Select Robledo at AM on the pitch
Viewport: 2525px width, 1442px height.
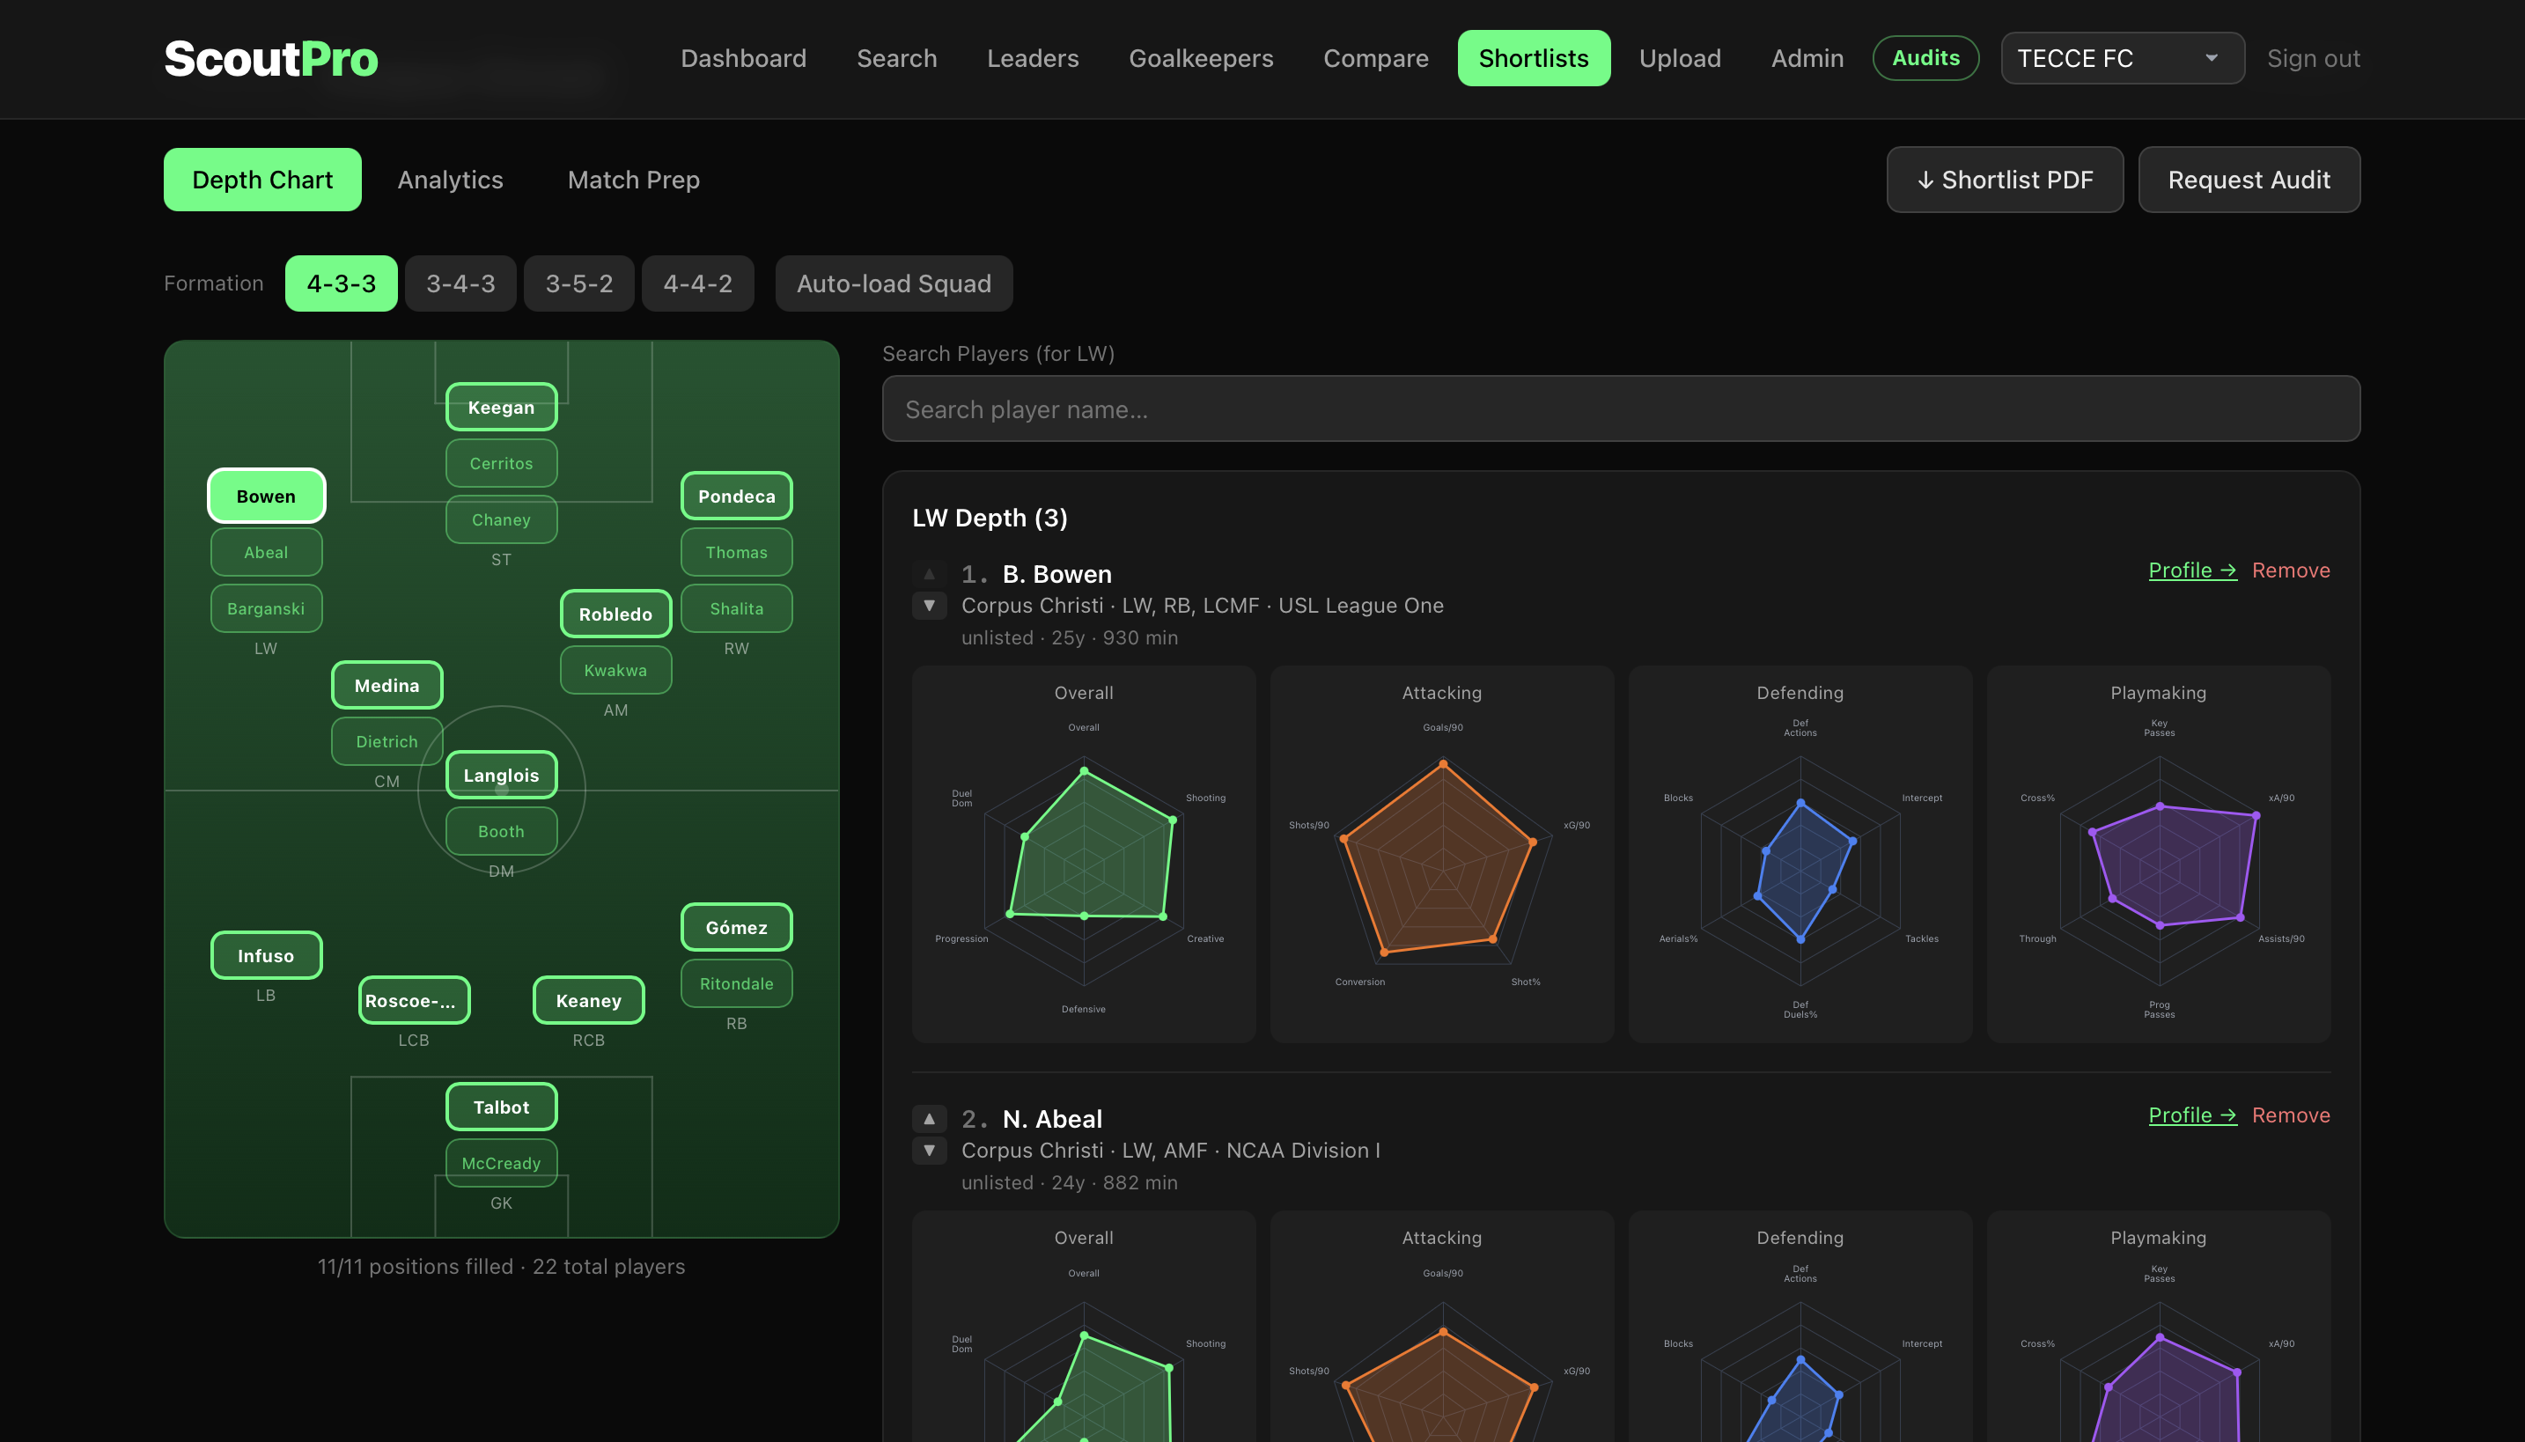click(x=616, y=614)
